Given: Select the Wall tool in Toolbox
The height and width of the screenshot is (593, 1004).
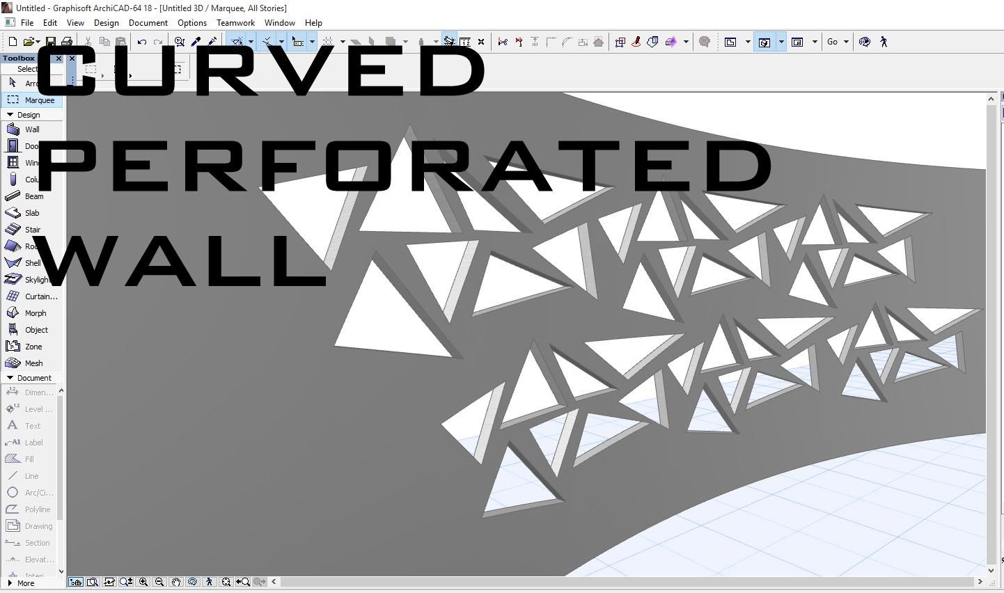Looking at the screenshot, I should (x=32, y=129).
